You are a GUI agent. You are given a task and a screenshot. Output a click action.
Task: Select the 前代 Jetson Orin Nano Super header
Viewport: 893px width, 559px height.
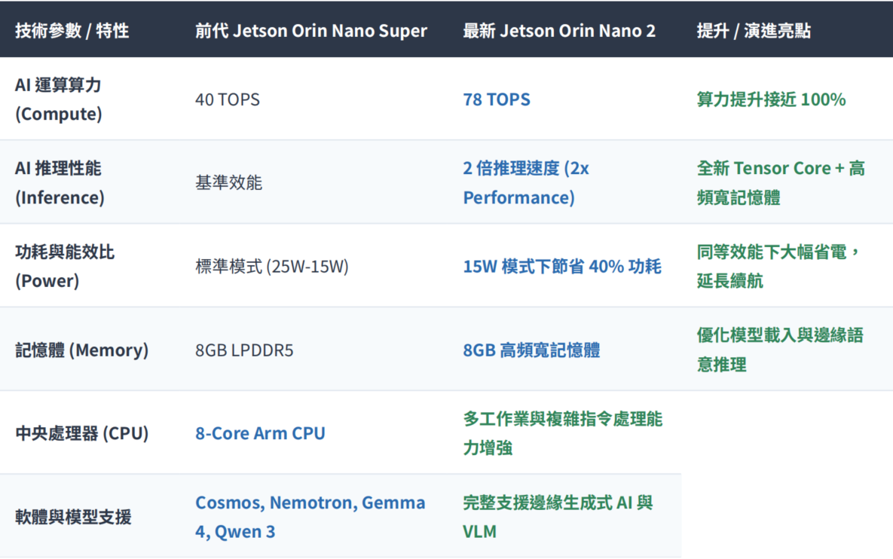311,31
